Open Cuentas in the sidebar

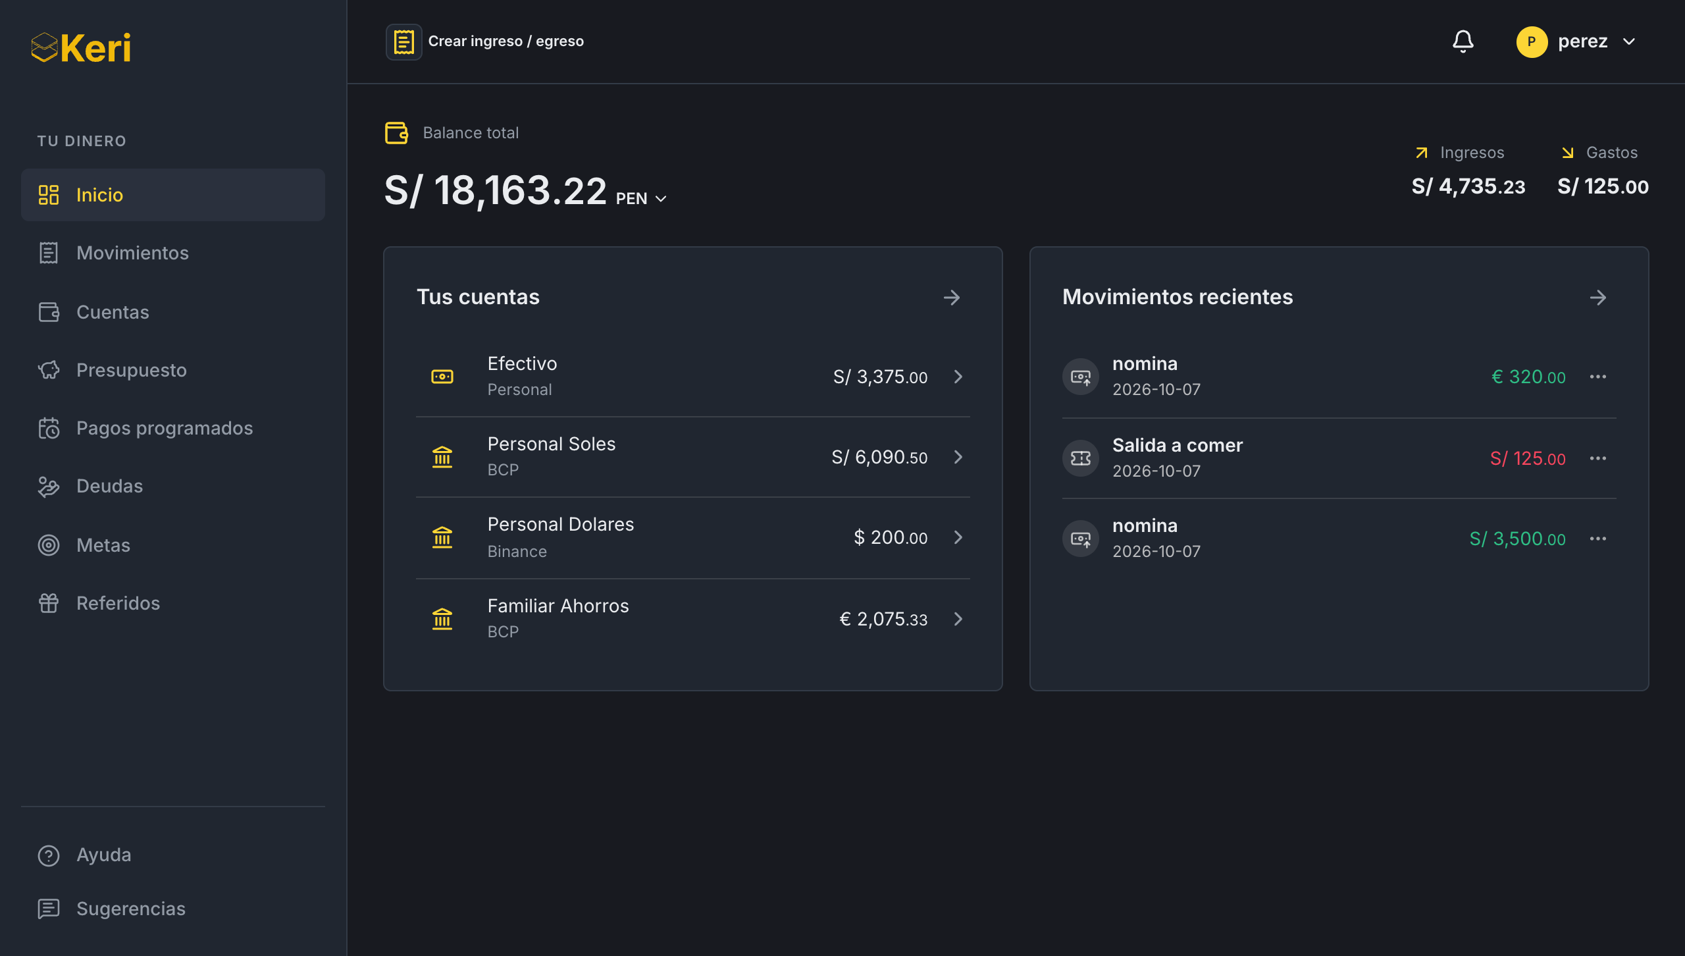click(x=173, y=312)
